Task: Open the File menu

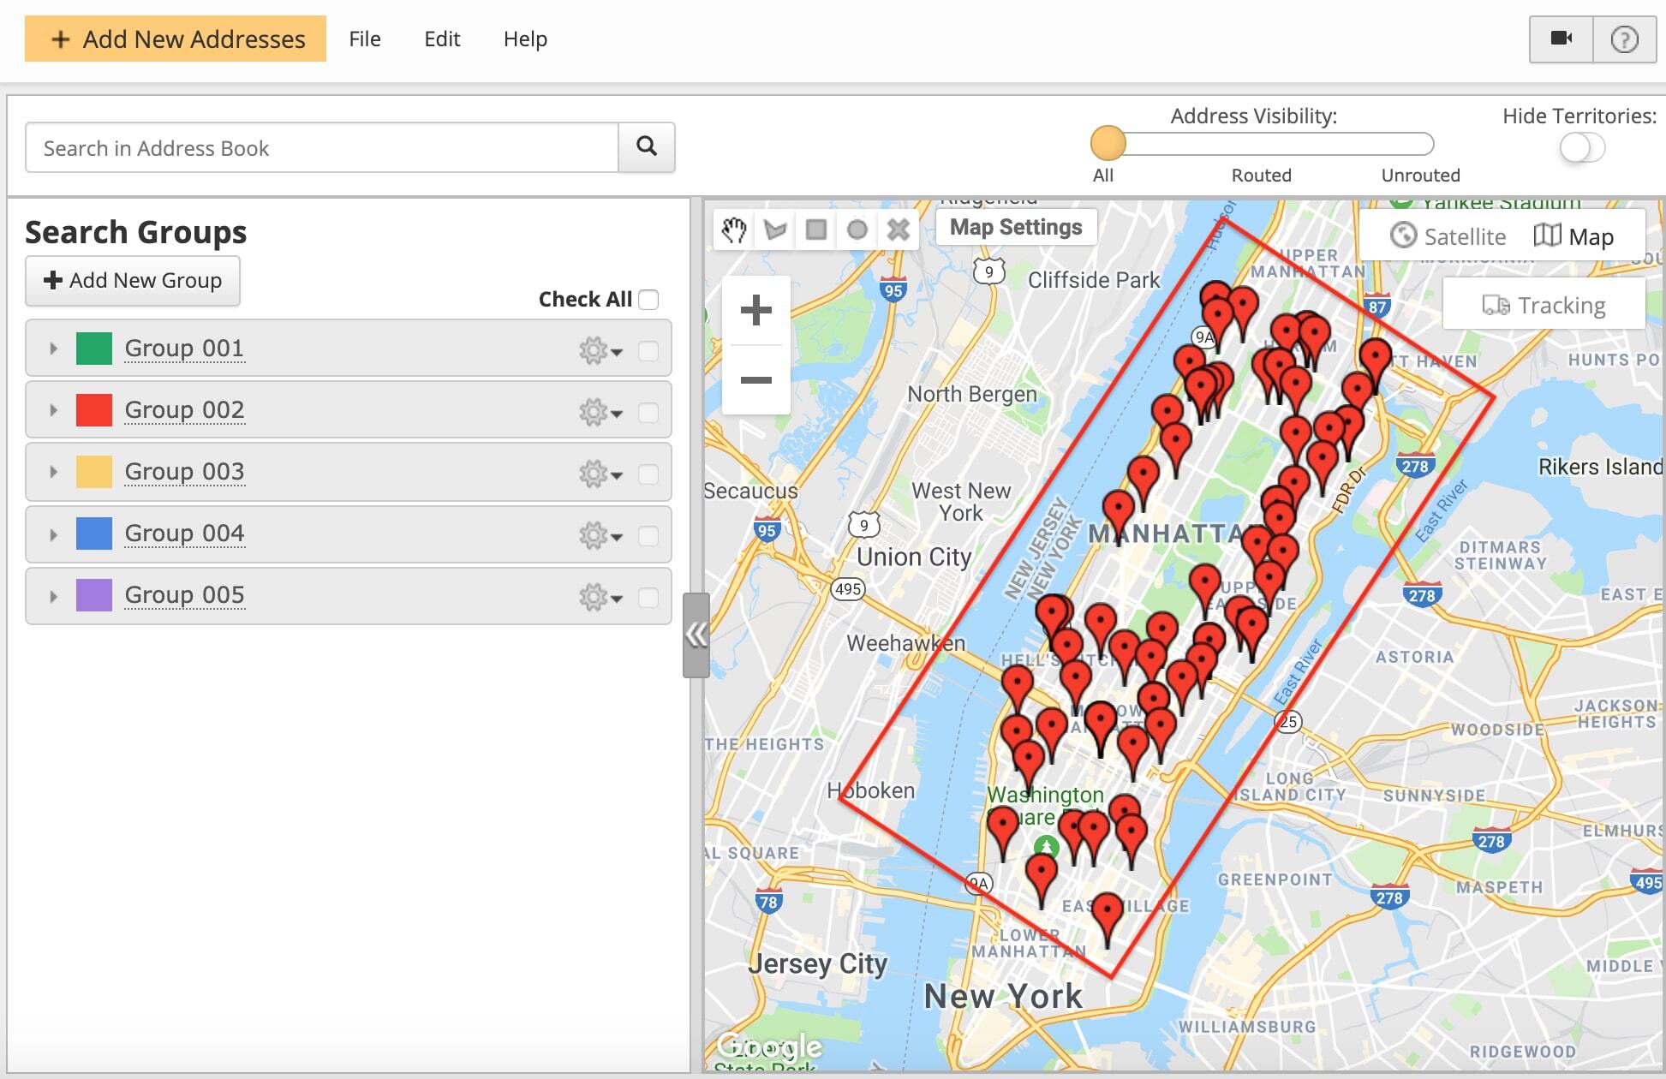Action: (x=363, y=38)
